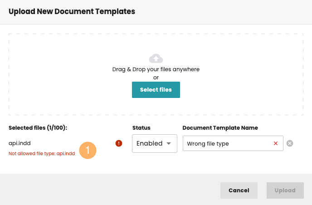Click the Status dropdown caret arrow
312x205 pixels.
point(169,143)
